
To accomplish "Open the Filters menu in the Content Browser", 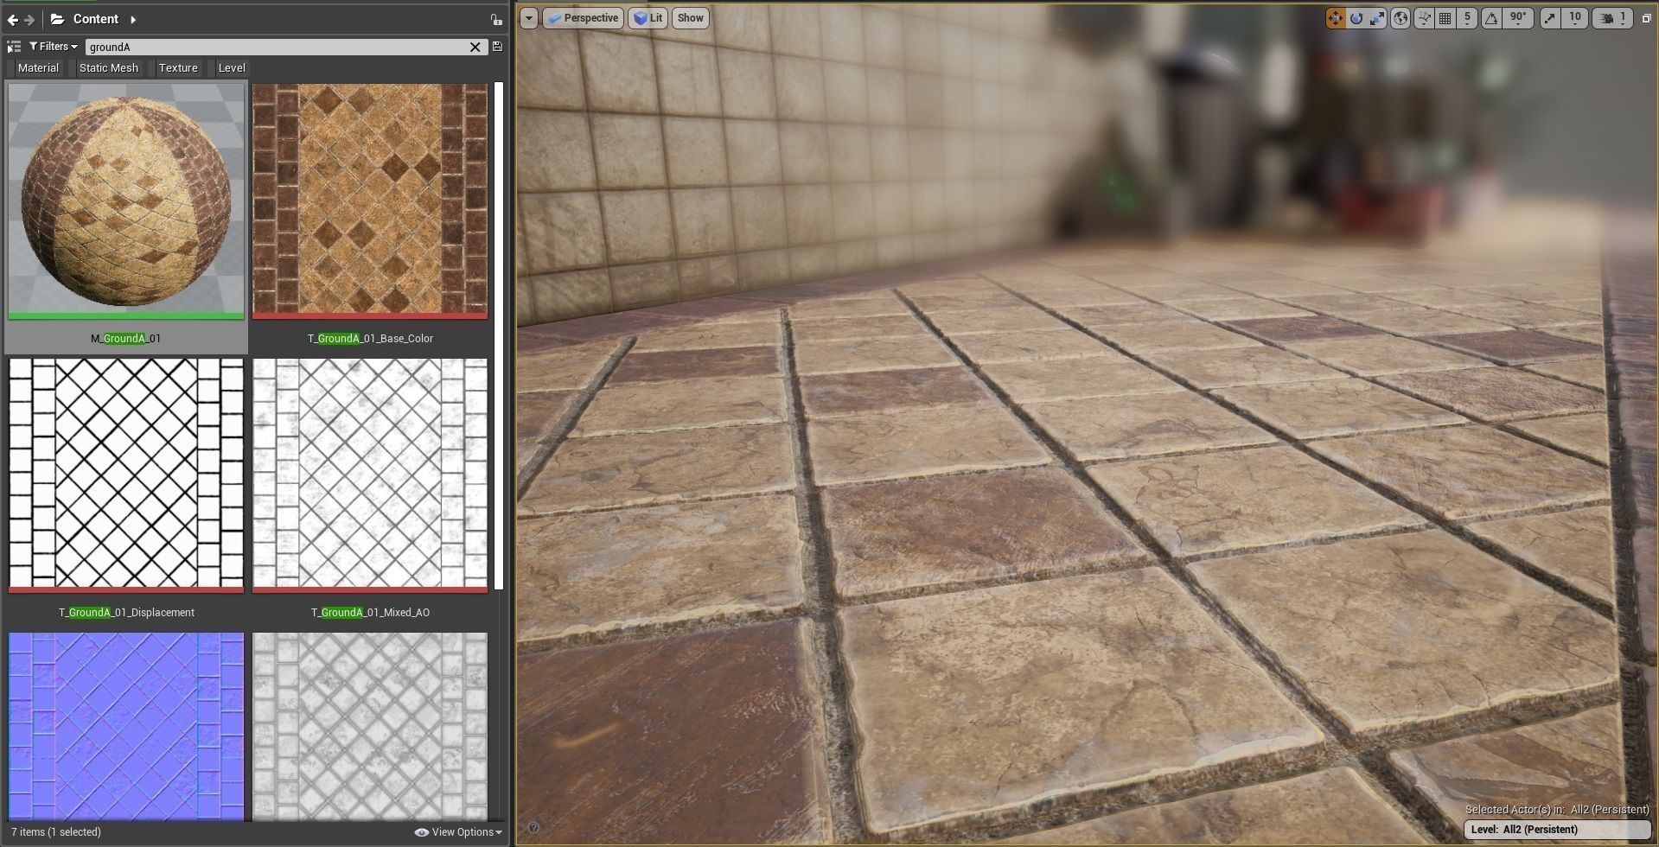I will pos(52,46).
